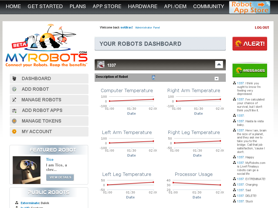The height and width of the screenshot is (208, 278).
Task: Open the Administrator Panel link
Action: (147, 28)
